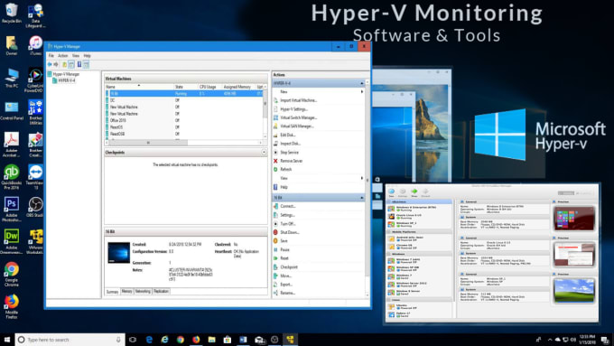
Task: Click the red X Remove Server icon
Action: (x=275, y=161)
